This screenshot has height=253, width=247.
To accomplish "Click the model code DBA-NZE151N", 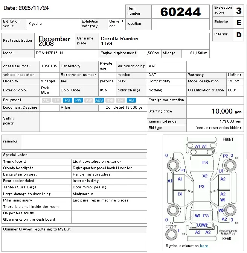I will 49,53.
